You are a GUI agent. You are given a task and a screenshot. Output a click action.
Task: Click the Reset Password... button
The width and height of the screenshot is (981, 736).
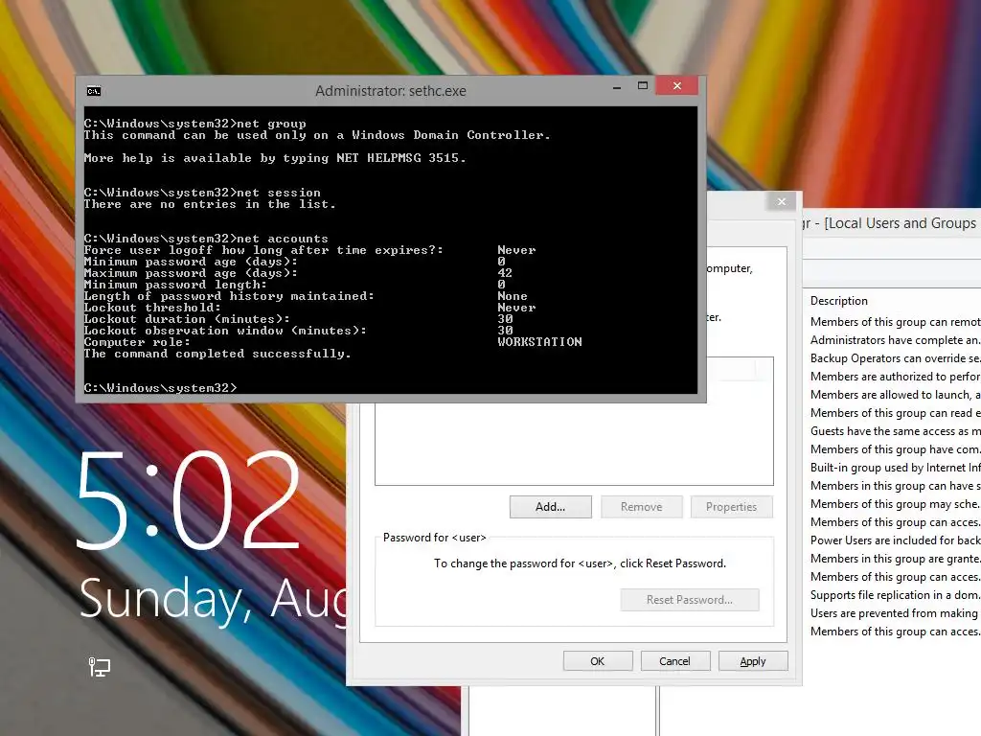click(x=690, y=600)
